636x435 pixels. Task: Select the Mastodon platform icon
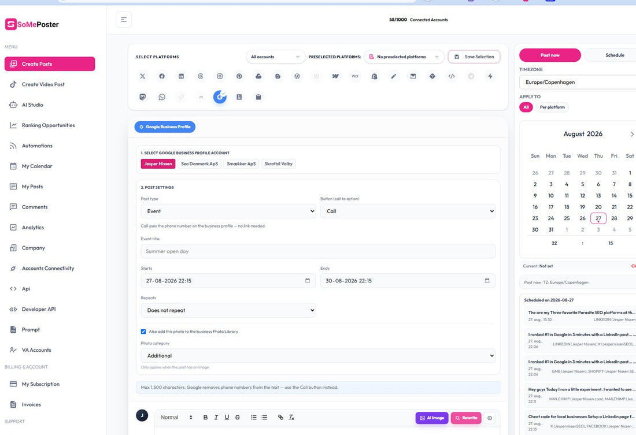click(142, 97)
